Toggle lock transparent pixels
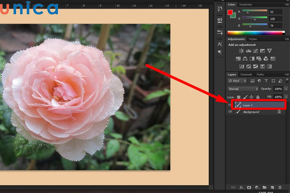290x193 pixels. point(238,96)
